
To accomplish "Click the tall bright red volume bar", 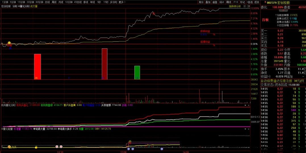I will pos(38,66).
